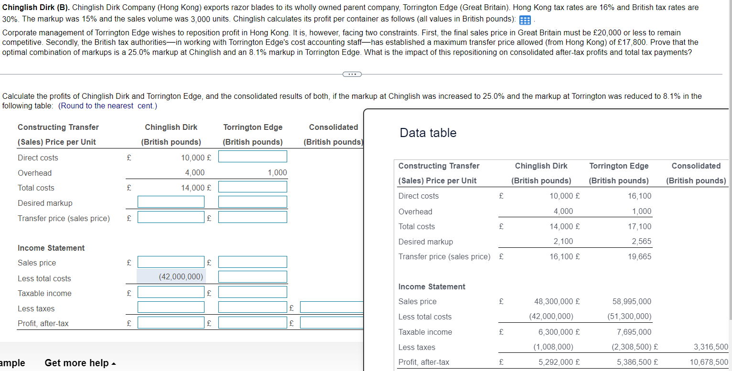Open the data table icon after "British pounds"
Viewport: 732px width, 371px height.
525,20
